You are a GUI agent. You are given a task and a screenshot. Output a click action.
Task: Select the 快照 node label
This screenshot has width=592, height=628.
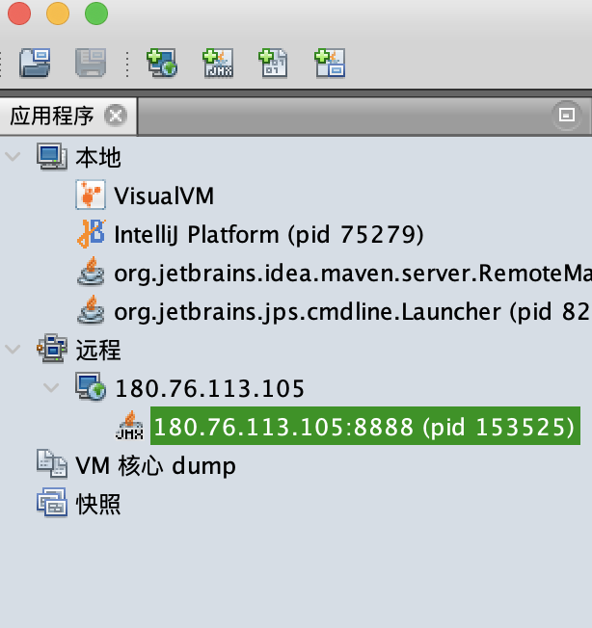click(x=98, y=504)
